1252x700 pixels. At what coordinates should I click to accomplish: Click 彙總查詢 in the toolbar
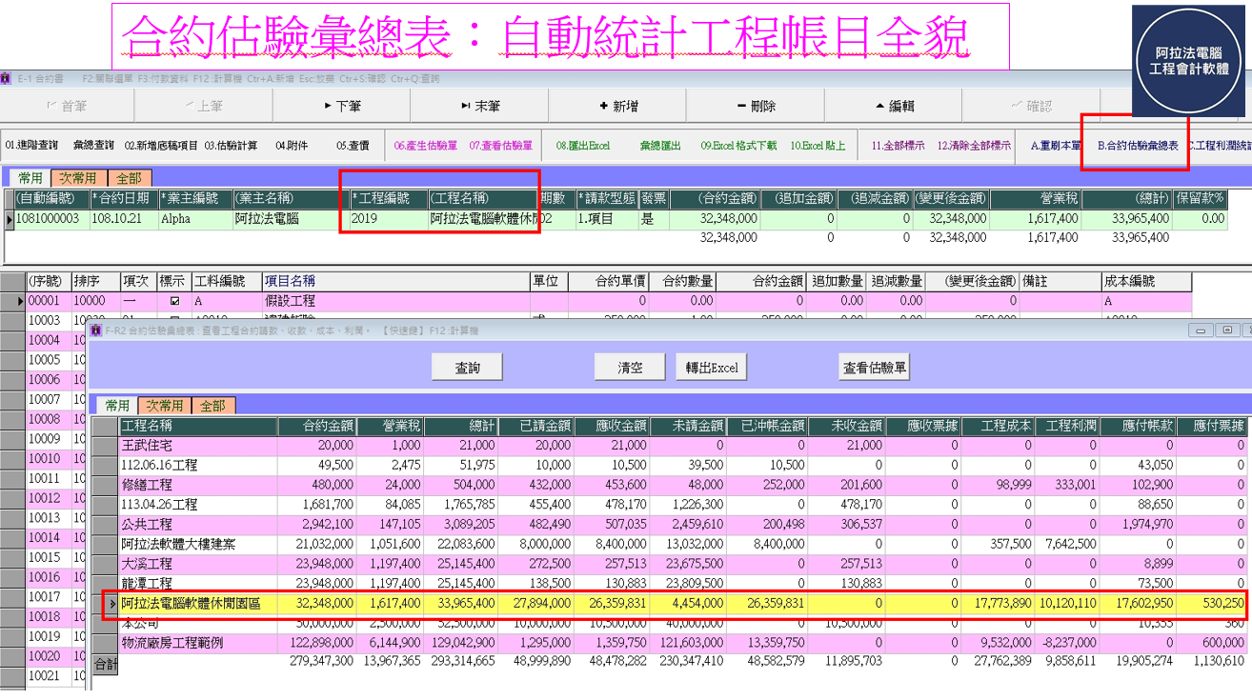tap(93, 146)
